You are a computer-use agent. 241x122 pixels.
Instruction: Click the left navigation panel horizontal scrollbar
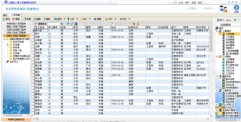click(x=16, y=115)
